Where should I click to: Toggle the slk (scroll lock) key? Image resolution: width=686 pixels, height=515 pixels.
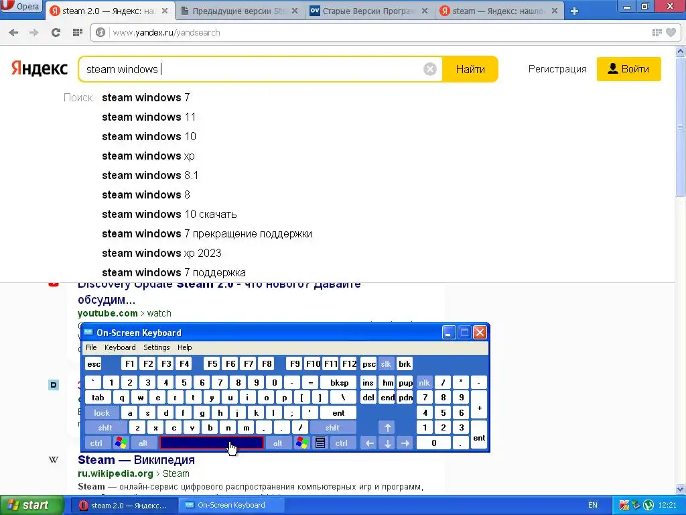click(x=386, y=363)
